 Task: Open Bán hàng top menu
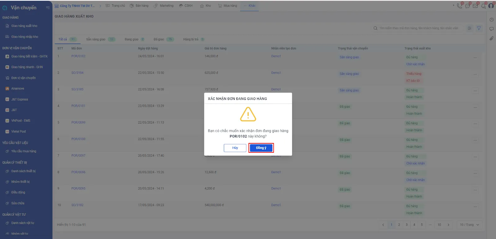[139, 6]
